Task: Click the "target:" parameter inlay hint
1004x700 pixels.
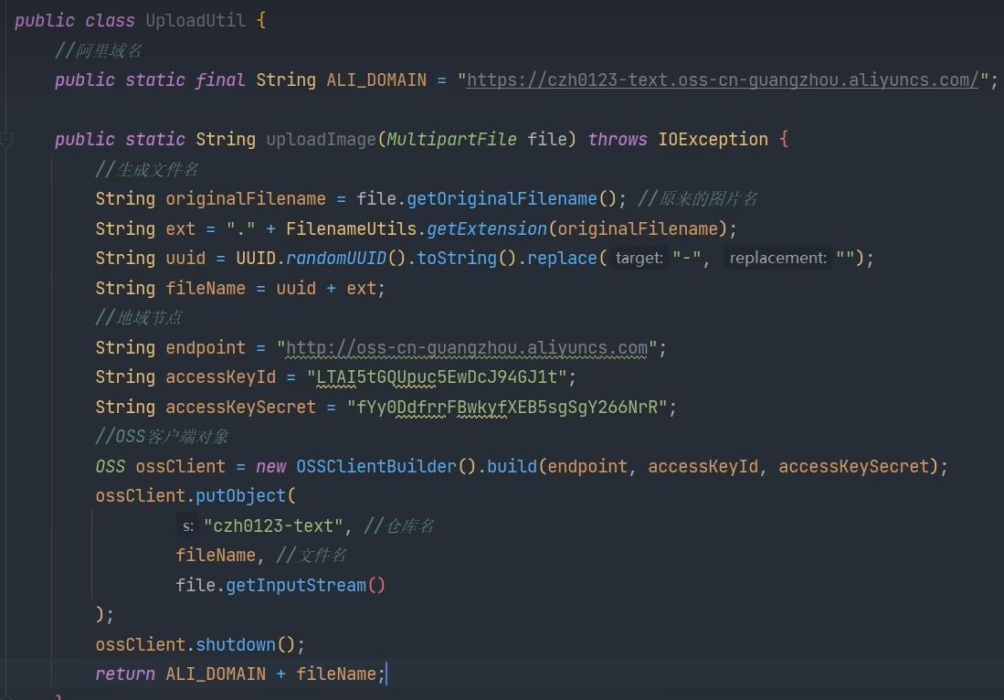Action: [639, 259]
